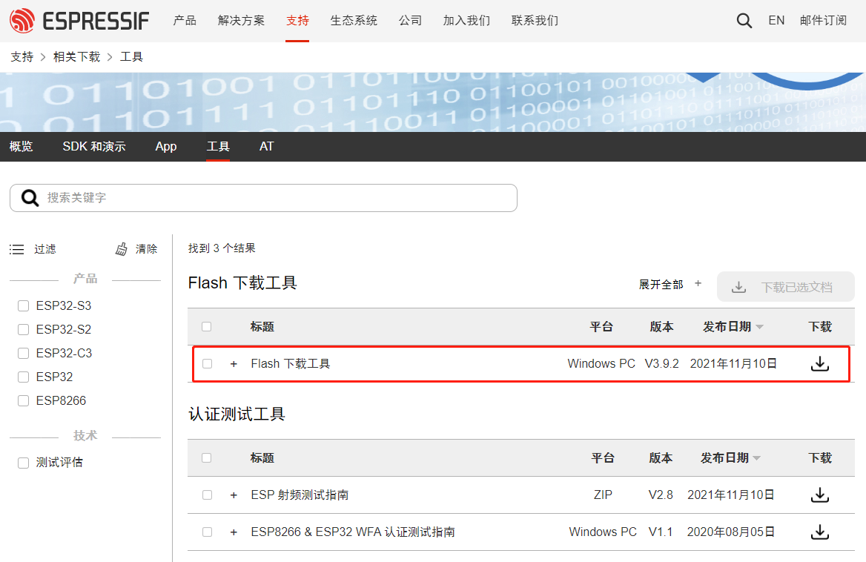Open the 产品 menu in the top navigation

coord(184,21)
